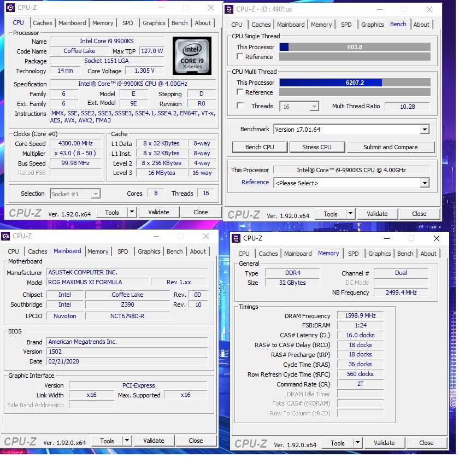Viewport: 459px width, 457px height.
Task: Click the Row Refresh Cycle Time 560 clocks
Action: coord(360,374)
